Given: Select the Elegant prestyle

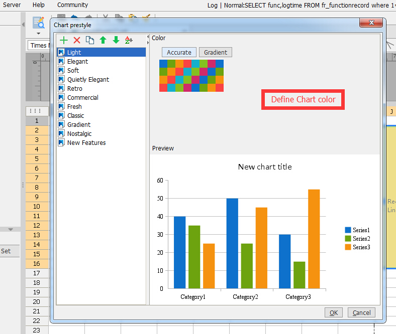Looking at the screenshot, I should (x=102, y=61).
